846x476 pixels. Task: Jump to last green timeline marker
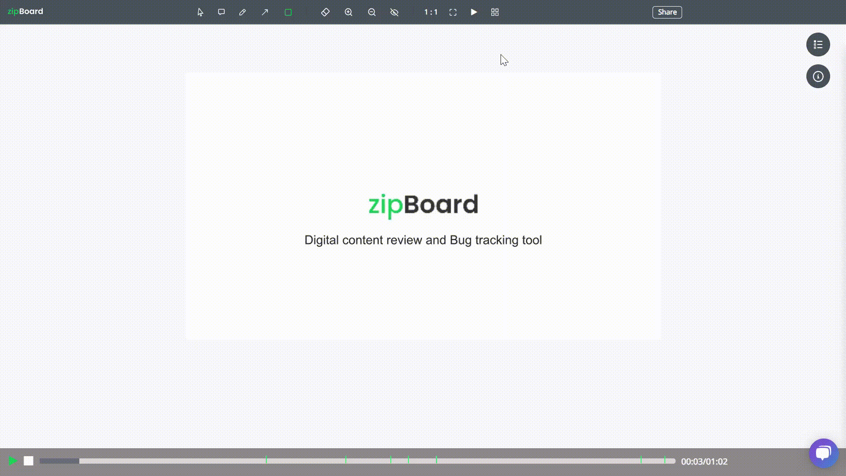664,460
